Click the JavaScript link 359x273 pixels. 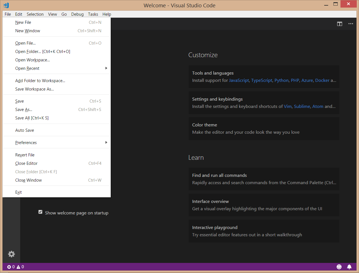[x=239, y=80]
